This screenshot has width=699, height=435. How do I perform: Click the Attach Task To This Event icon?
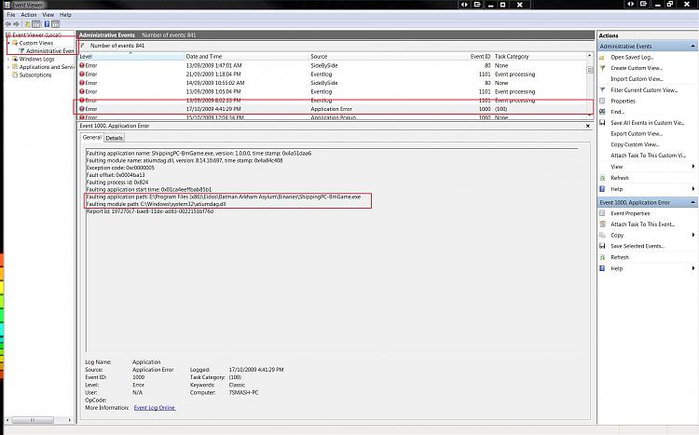pos(602,224)
